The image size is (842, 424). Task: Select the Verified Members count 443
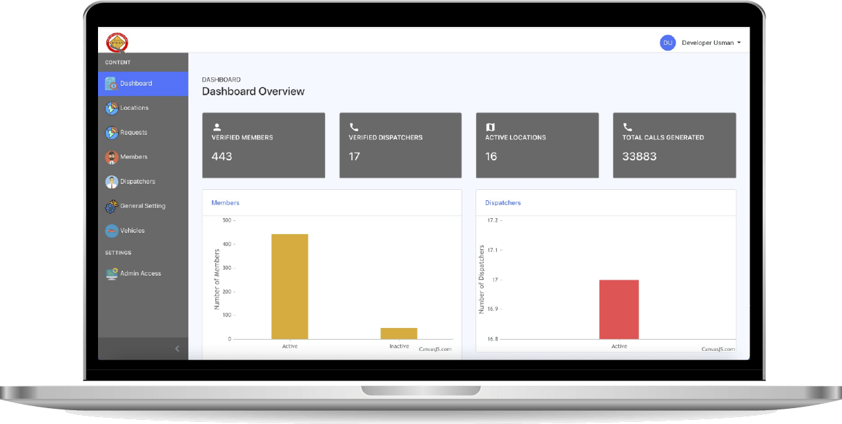pos(222,157)
